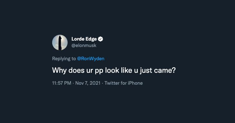Select the tweet text body
235x123 pixels.
(x=114, y=70)
